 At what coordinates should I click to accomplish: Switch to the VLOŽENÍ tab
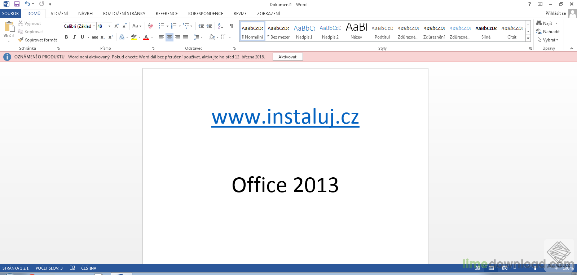tap(60, 13)
